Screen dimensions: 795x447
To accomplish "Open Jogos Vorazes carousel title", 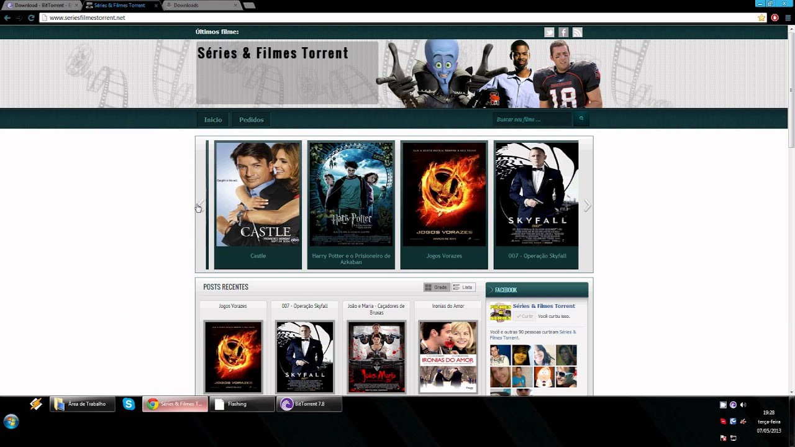I will (444, 256).
